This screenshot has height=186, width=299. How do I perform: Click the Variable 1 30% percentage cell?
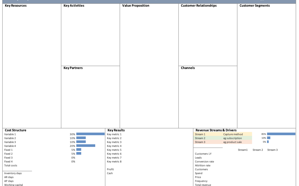(73, 134)
